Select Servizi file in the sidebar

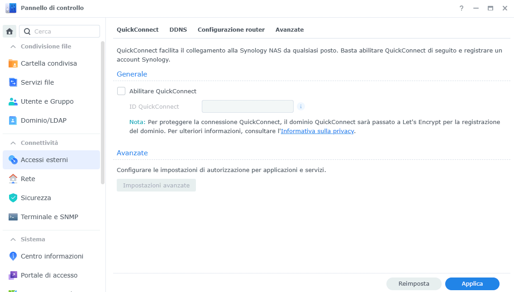coord(51,82)
